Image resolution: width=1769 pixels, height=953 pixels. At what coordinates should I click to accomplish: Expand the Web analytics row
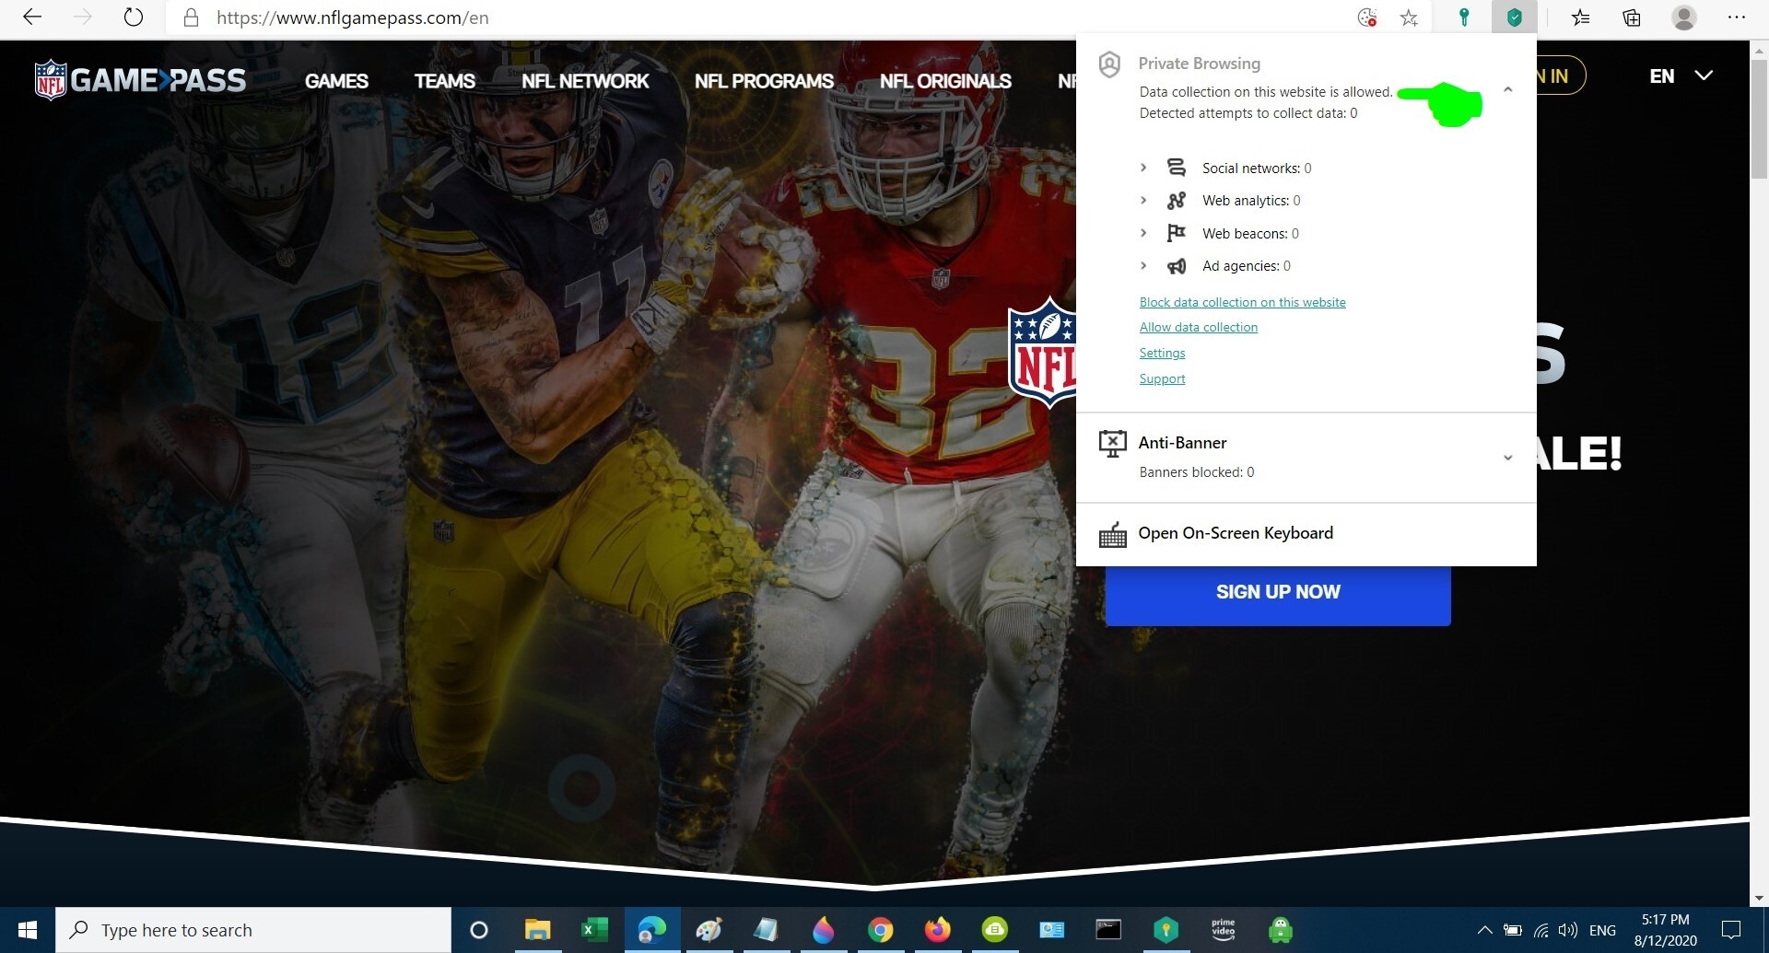tap(1143, 200)
